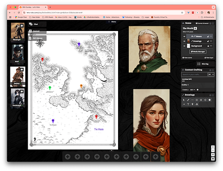Open the Dice log panel

(x=205, y=64)
